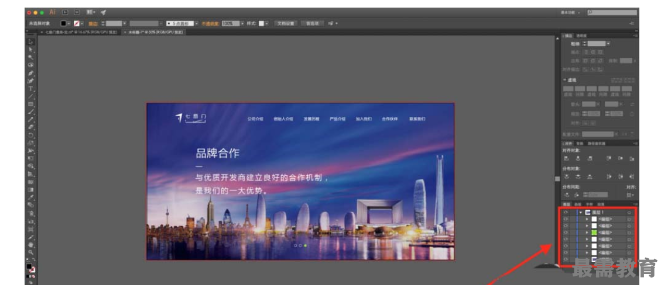661x291 pixels.
Task: Select the Hand tool
Action: click(30, 245)
